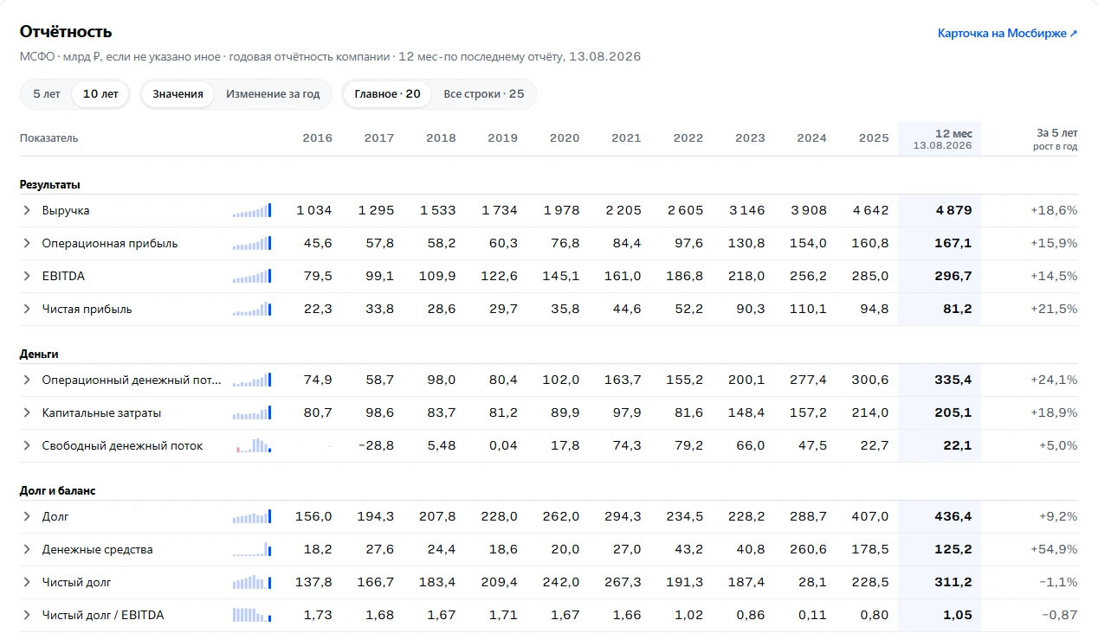Screen dimensions: 1098x633
Task: Expand the Чистая прибыль row
Action: point(27,309)
